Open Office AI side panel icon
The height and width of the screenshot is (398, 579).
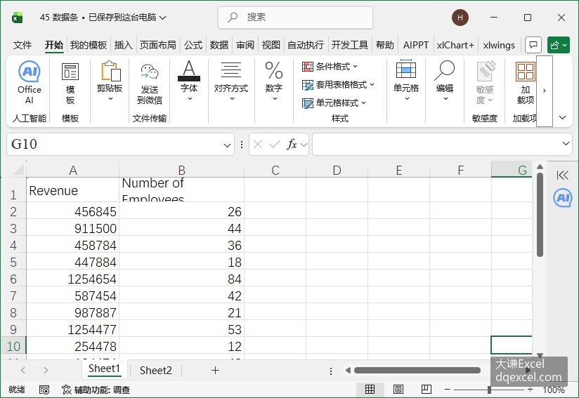tap(562, 198)
